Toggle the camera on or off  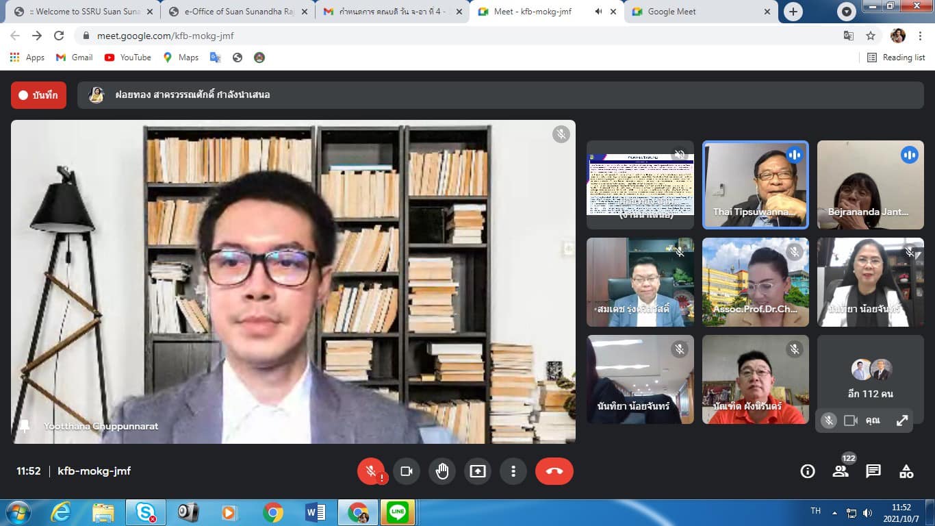click(x=407, y=471)
